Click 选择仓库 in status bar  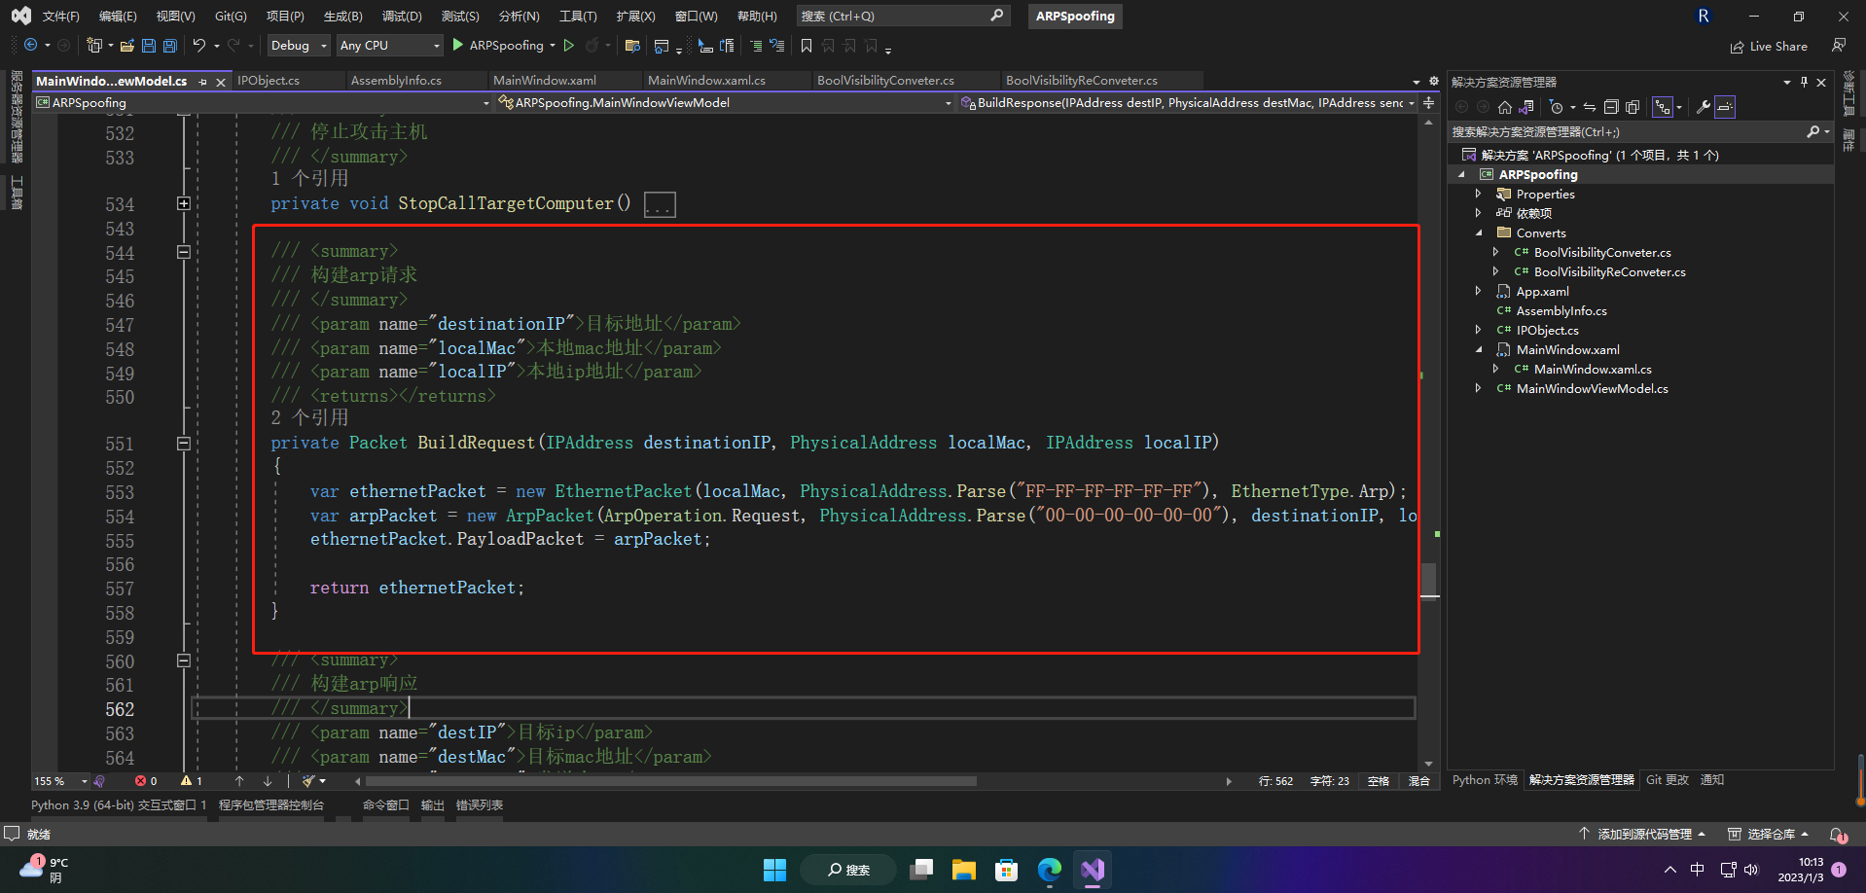pyautogui.click(x=1769, y=834)
